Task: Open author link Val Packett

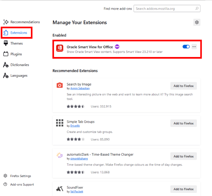Action: coord(77,192)
